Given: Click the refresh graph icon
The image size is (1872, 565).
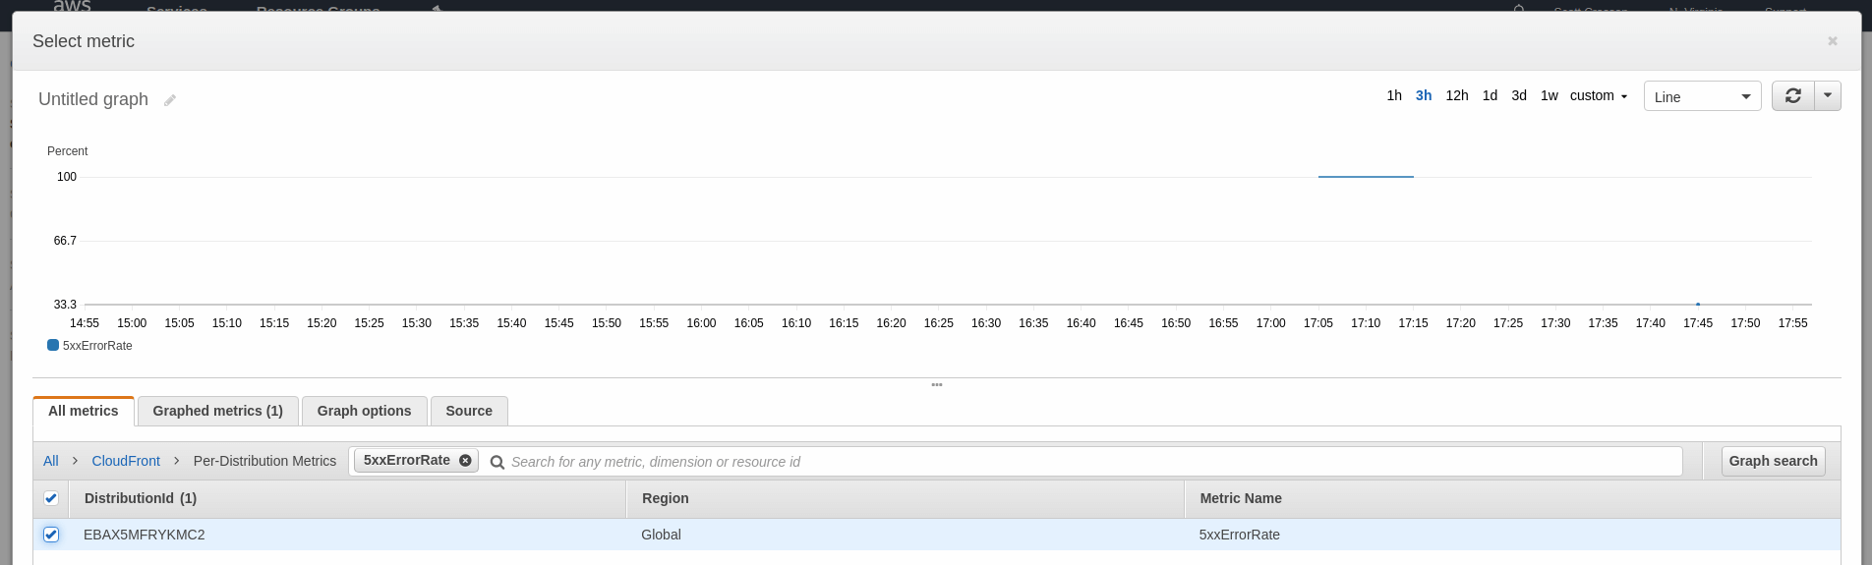Looking at the screenshot, I should pos(1792,96).
